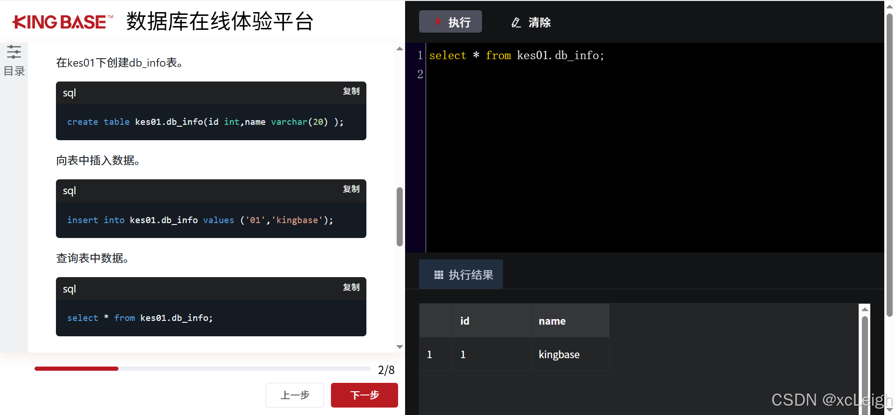Click the 查询表中数据 paragraph
The width and height of the screenshot is (895, 415).
(93, 258)
